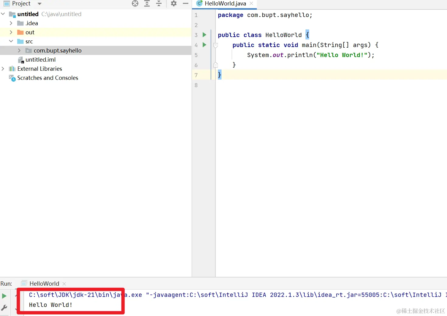Screen dimensions: 447x316
Task: Expand the .idea folder
Action: click(11, 23)
